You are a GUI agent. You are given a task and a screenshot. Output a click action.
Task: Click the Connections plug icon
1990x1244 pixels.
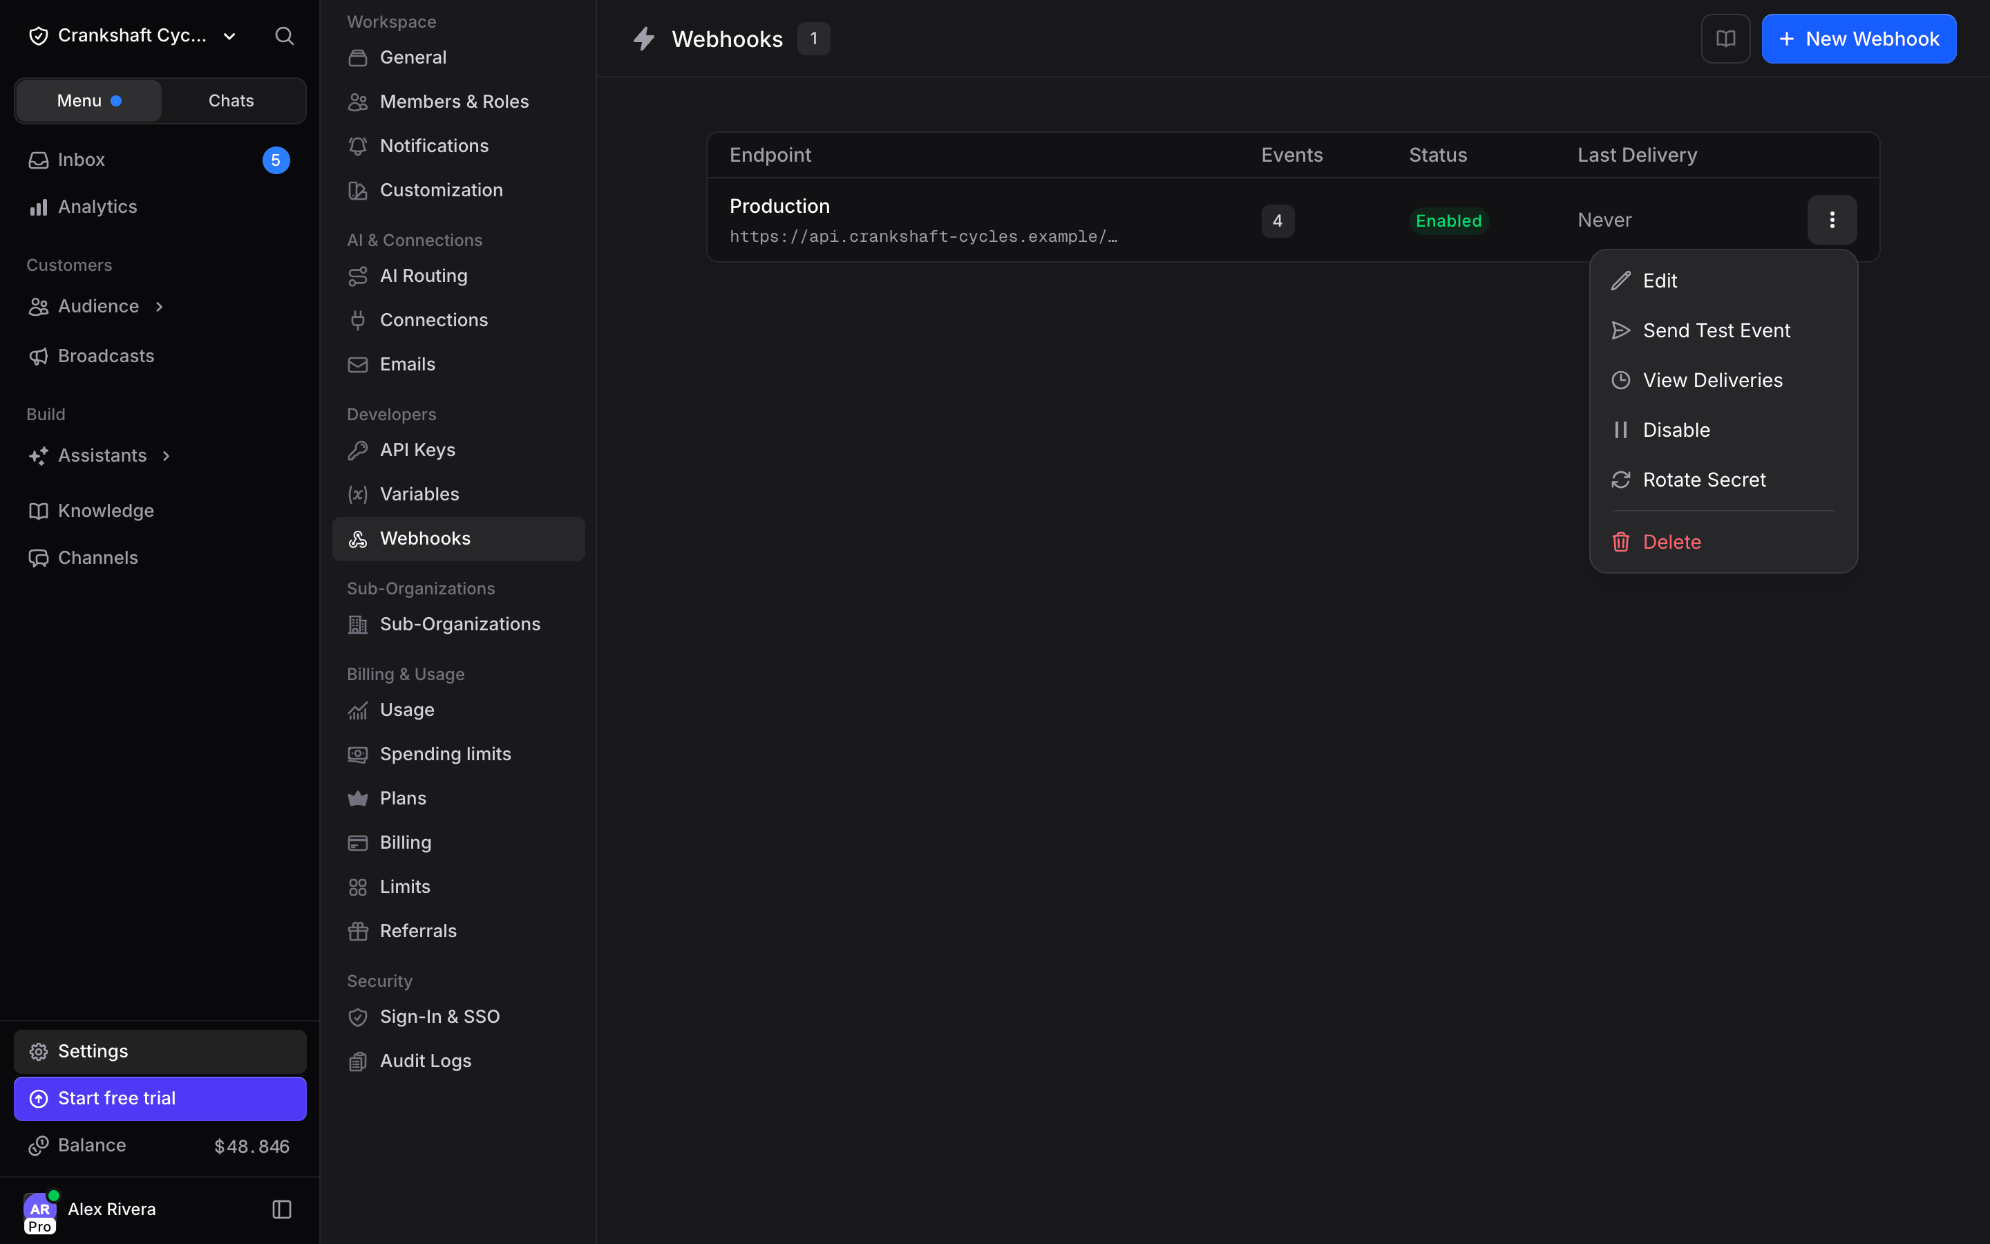tap(358, 320)
